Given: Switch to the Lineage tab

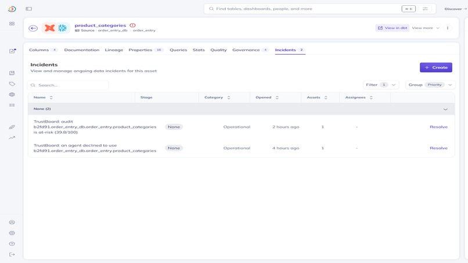Looking at the screenshot, I should pos(114,50).
